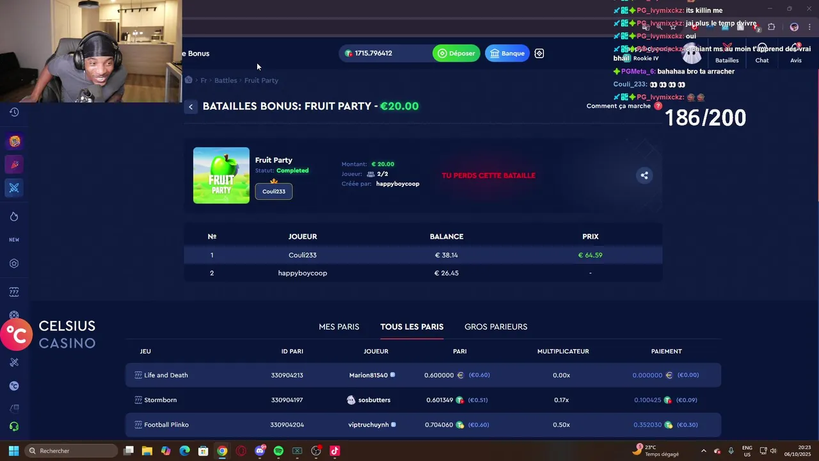Click the home icon in breadcrumb
819x461 pixels.
[x=189, y=80]
